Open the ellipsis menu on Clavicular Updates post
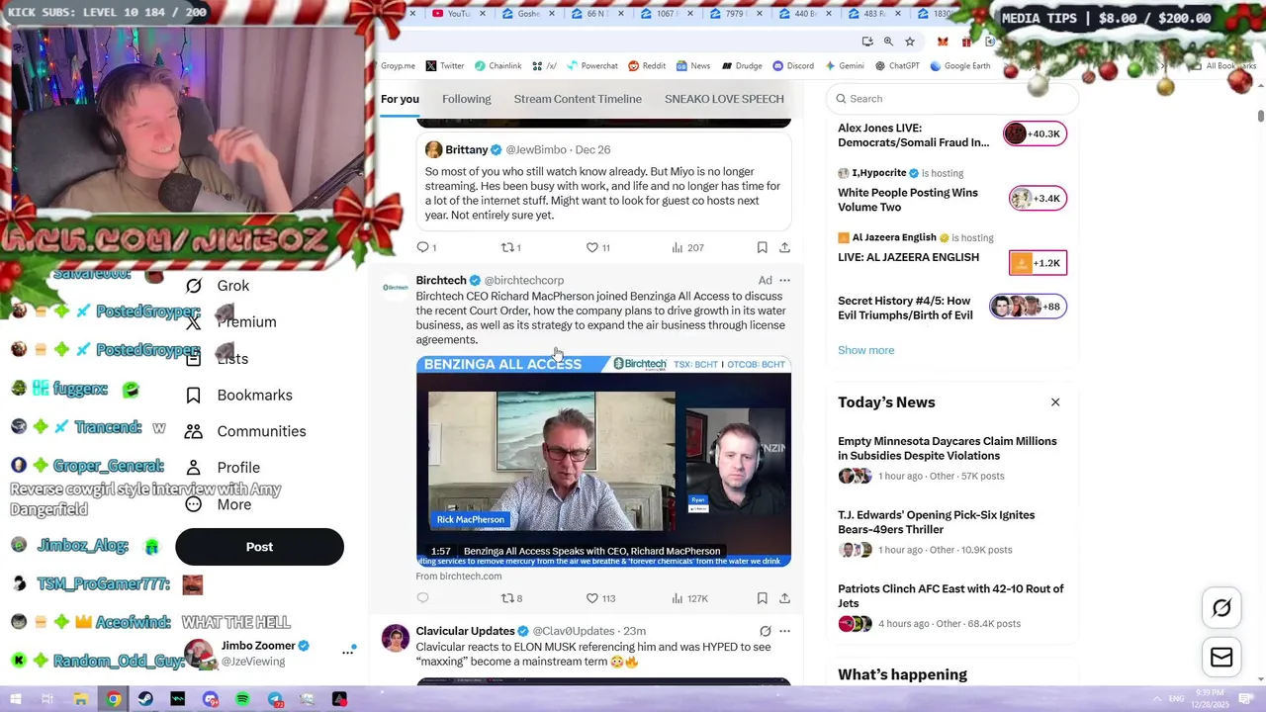The image size is (1266, 712). [784, 631]
